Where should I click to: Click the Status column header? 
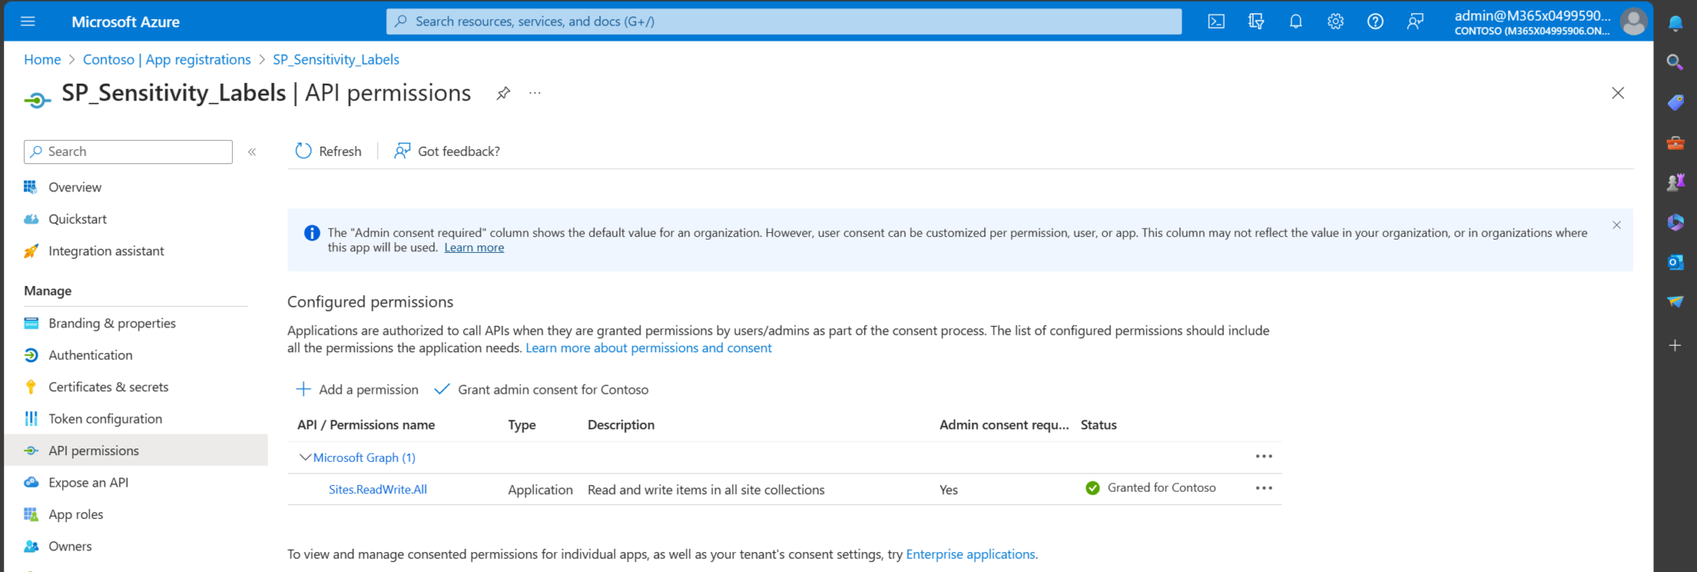1099,425
